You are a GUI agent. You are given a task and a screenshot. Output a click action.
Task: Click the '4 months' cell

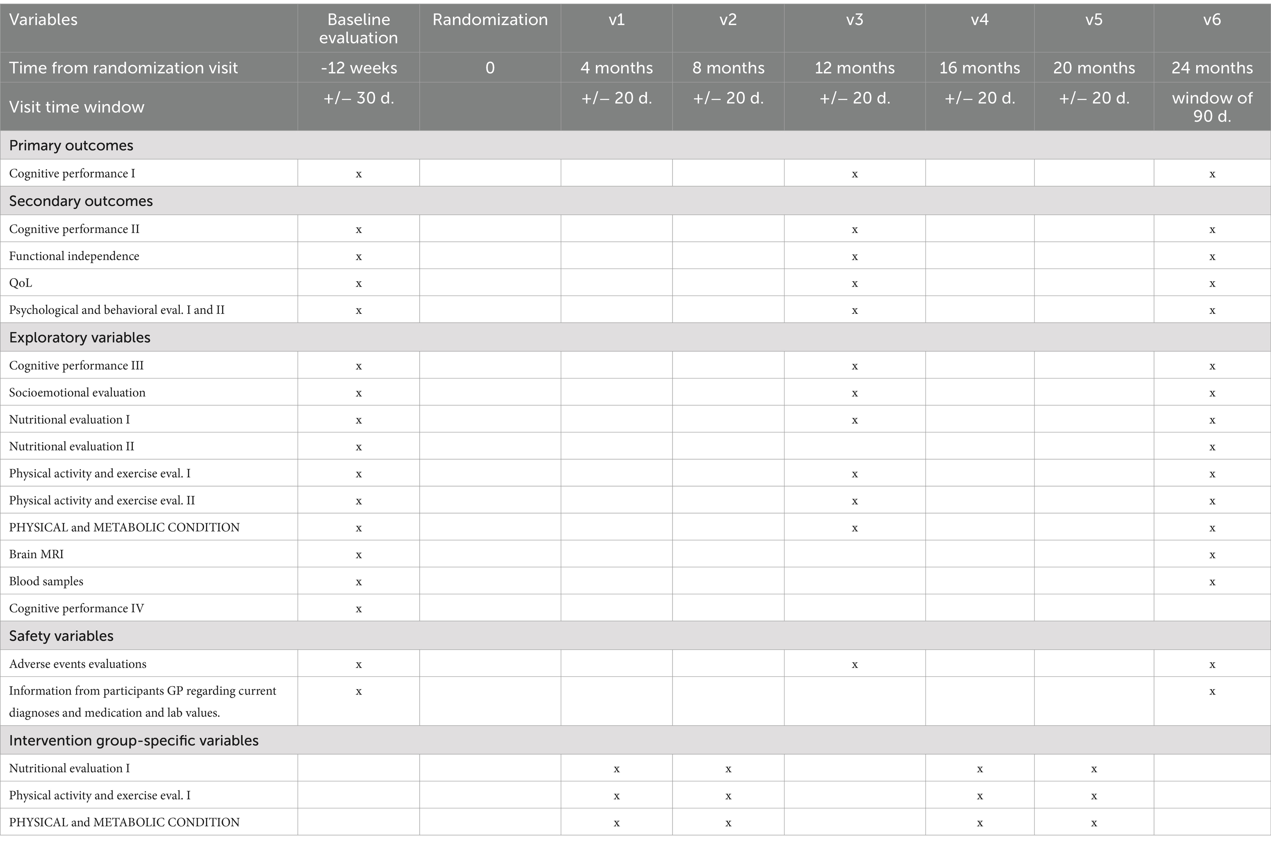pos(617,67)
